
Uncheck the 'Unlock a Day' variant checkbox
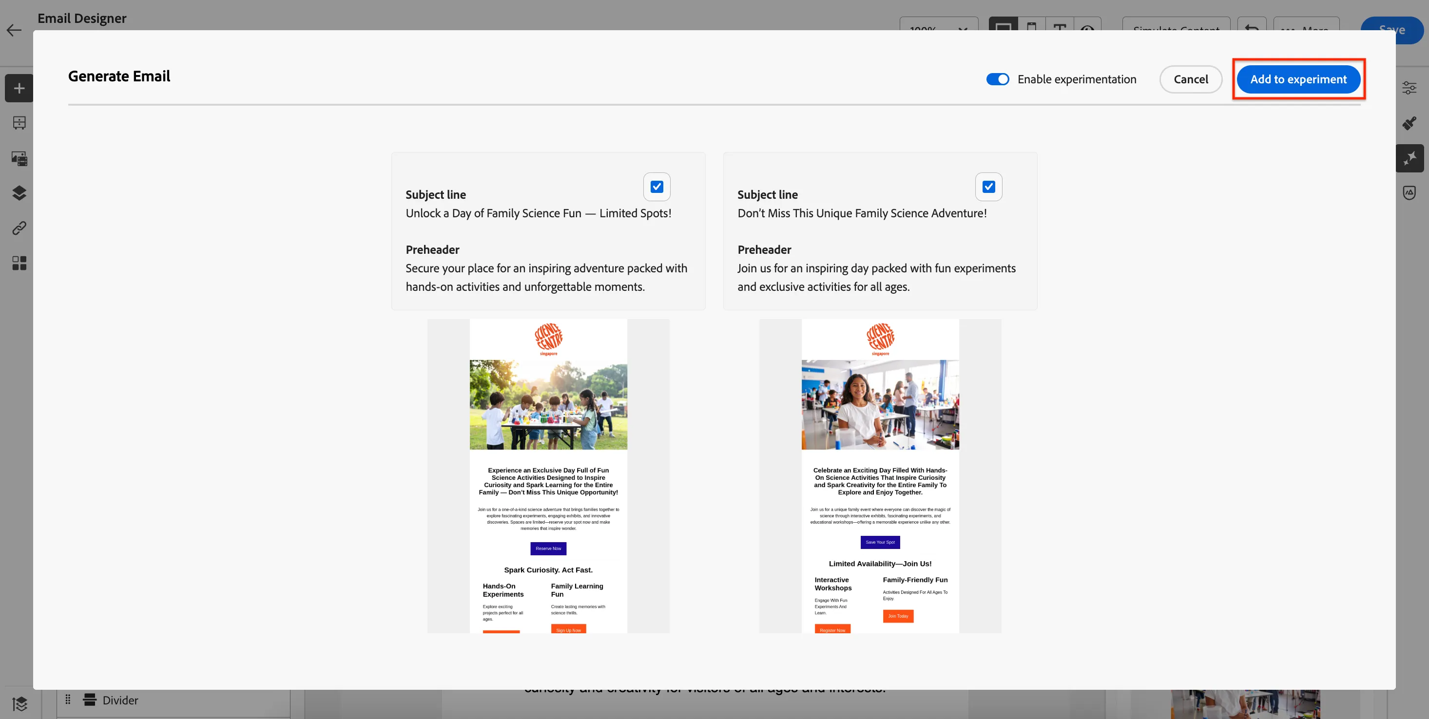click(657, 187)
